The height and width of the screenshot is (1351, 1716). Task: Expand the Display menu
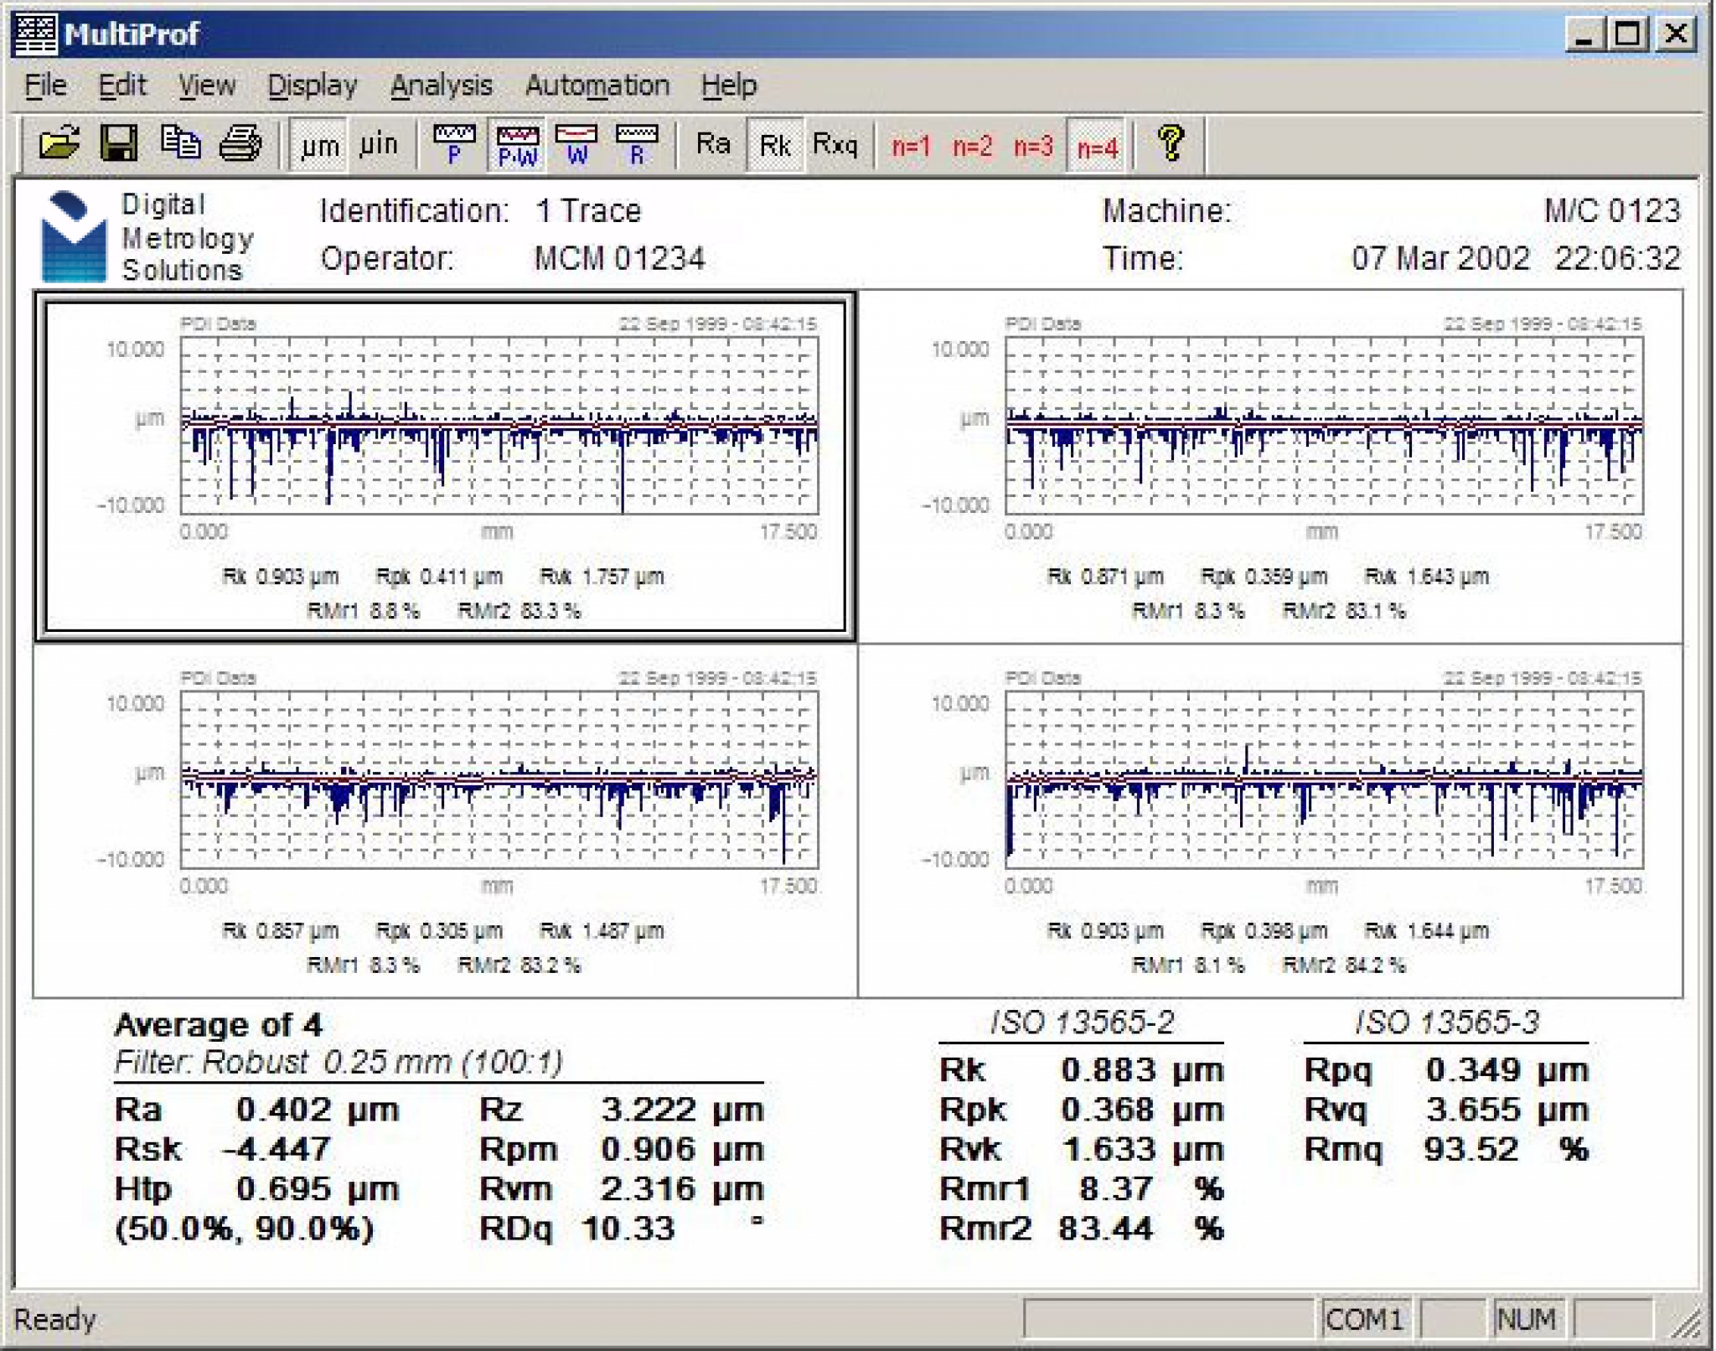coord(312,85)
